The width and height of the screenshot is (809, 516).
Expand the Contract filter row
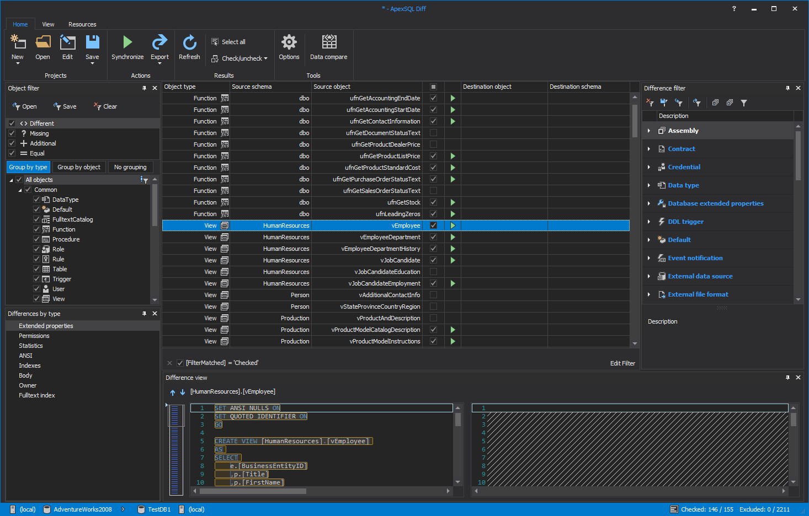pyautogui.click(x=649, y=149)
